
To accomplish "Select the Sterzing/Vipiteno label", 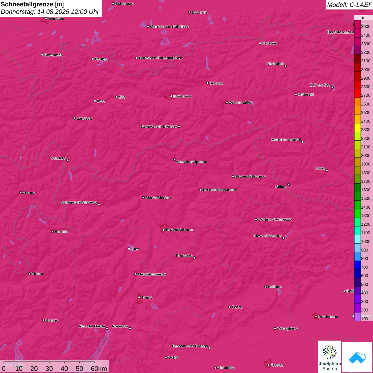I will pyautogui.click(x=192, y=162).
